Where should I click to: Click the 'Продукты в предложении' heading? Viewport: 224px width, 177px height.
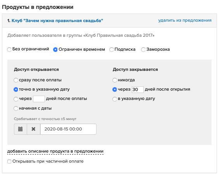click(x=38, y=7)
